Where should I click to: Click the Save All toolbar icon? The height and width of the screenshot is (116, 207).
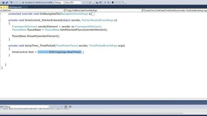click(x=7, y=3)
